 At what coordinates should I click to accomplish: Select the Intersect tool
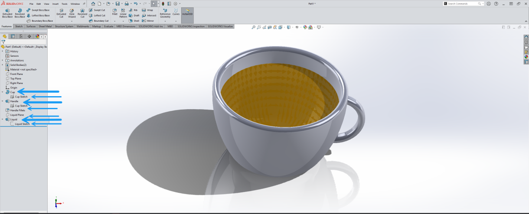pos(149,15)
